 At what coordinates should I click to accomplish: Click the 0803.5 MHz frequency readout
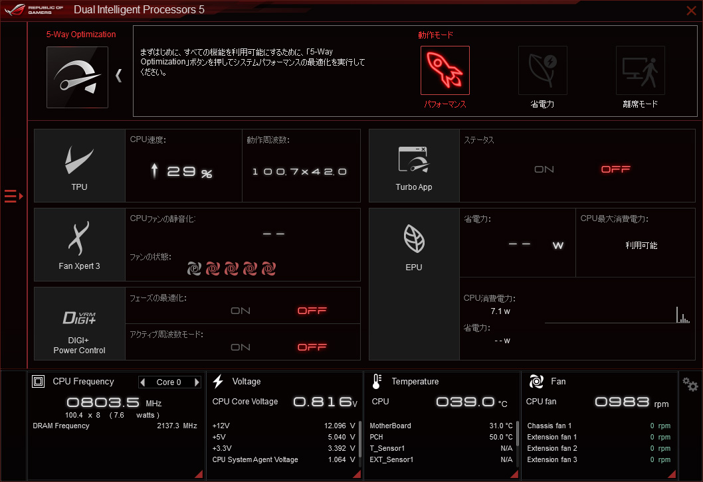point(114,402)
